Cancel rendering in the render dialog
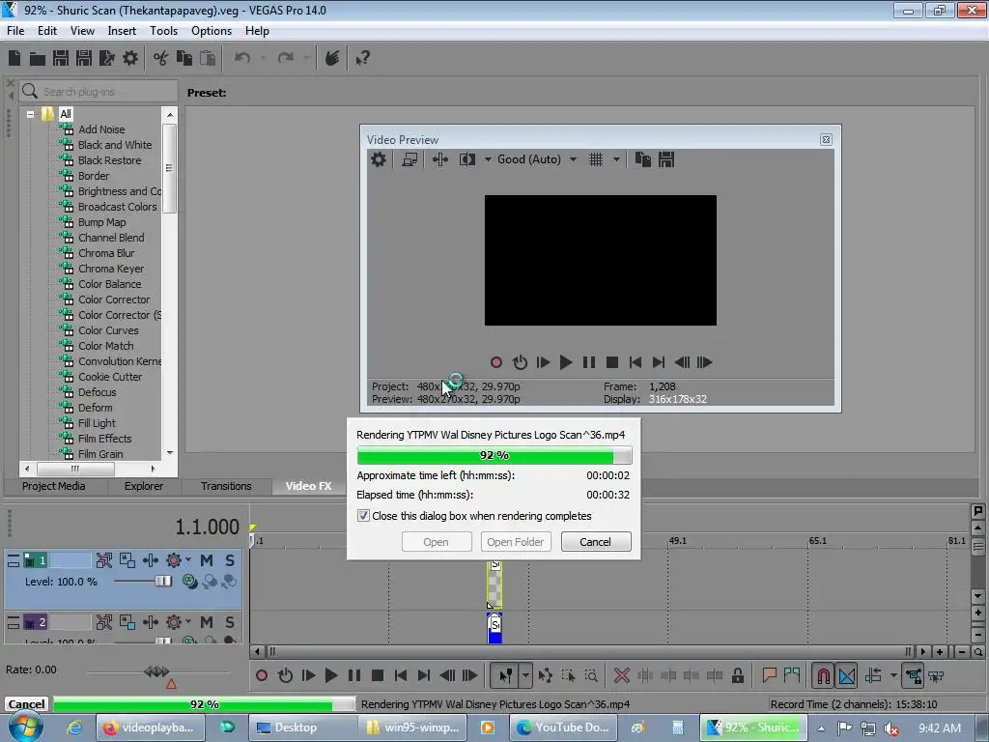The image size is (989, 742). tap(595, 542)
